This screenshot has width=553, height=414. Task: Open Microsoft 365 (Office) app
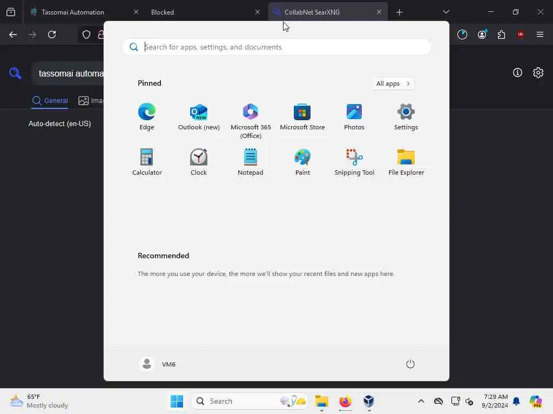click(251, 121)
